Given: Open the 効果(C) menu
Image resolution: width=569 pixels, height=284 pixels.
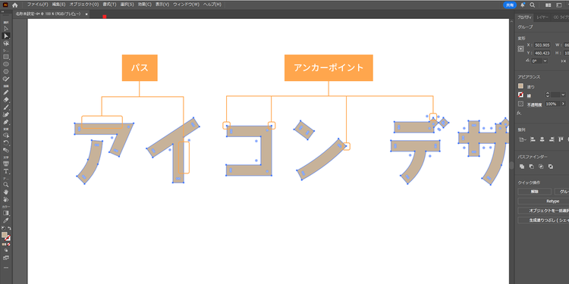Looking at the screenshot, I should [x=144, y=5].
